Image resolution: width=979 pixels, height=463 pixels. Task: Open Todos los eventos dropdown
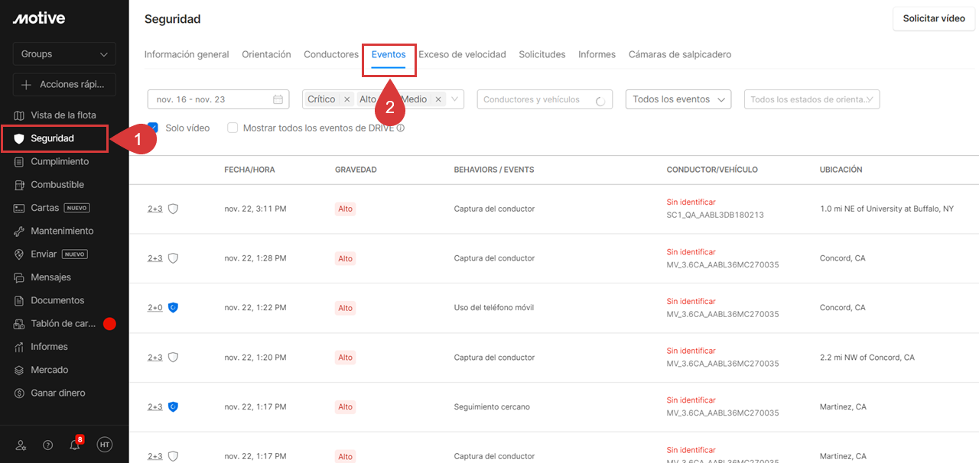[678, 99]
